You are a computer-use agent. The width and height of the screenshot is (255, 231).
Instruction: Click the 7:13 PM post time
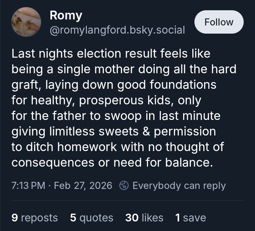pyautogui.click(x=28, y=185)
